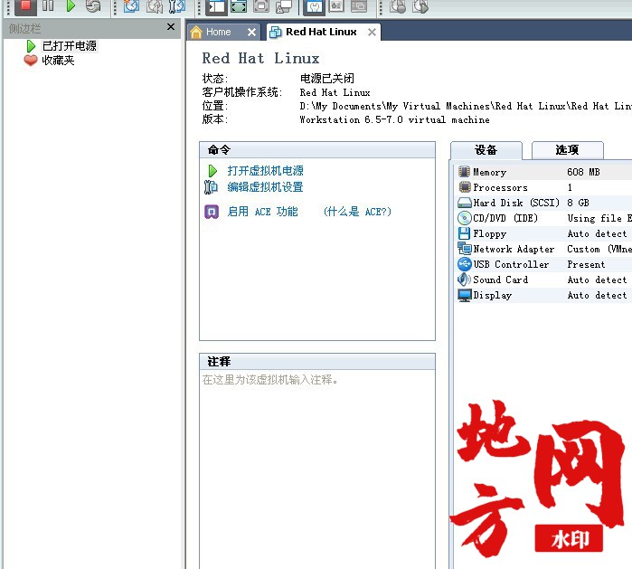Image resolution: width=632 pixels, height=569 pixels.
Task: Select the Floppy device row
Action: point(543,233)
